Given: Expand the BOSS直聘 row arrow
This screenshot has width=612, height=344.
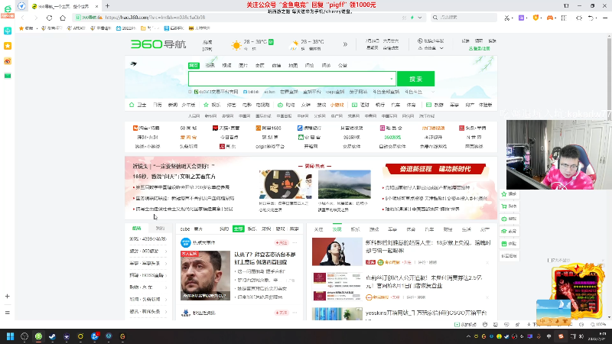Looking at the screenshot, I should pyautogui.click(x=166, y=276).
